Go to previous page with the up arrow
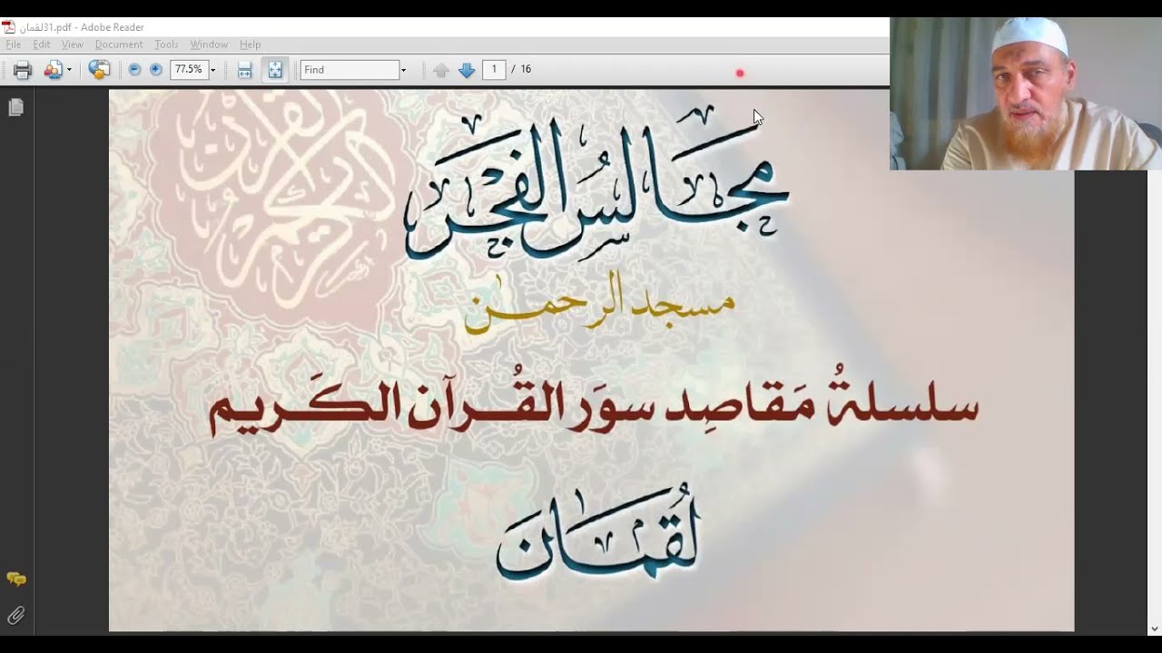Image resolution: width=1162 pixels, height=653 pixels. click(440, 70)
